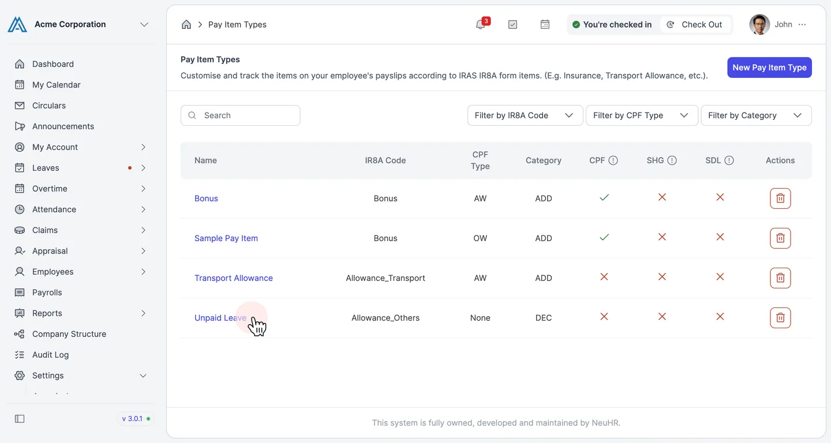This screenshot has height=443, width=831.
Task: Open the Filter by Category dropdown
Action: tap(756, 115)
